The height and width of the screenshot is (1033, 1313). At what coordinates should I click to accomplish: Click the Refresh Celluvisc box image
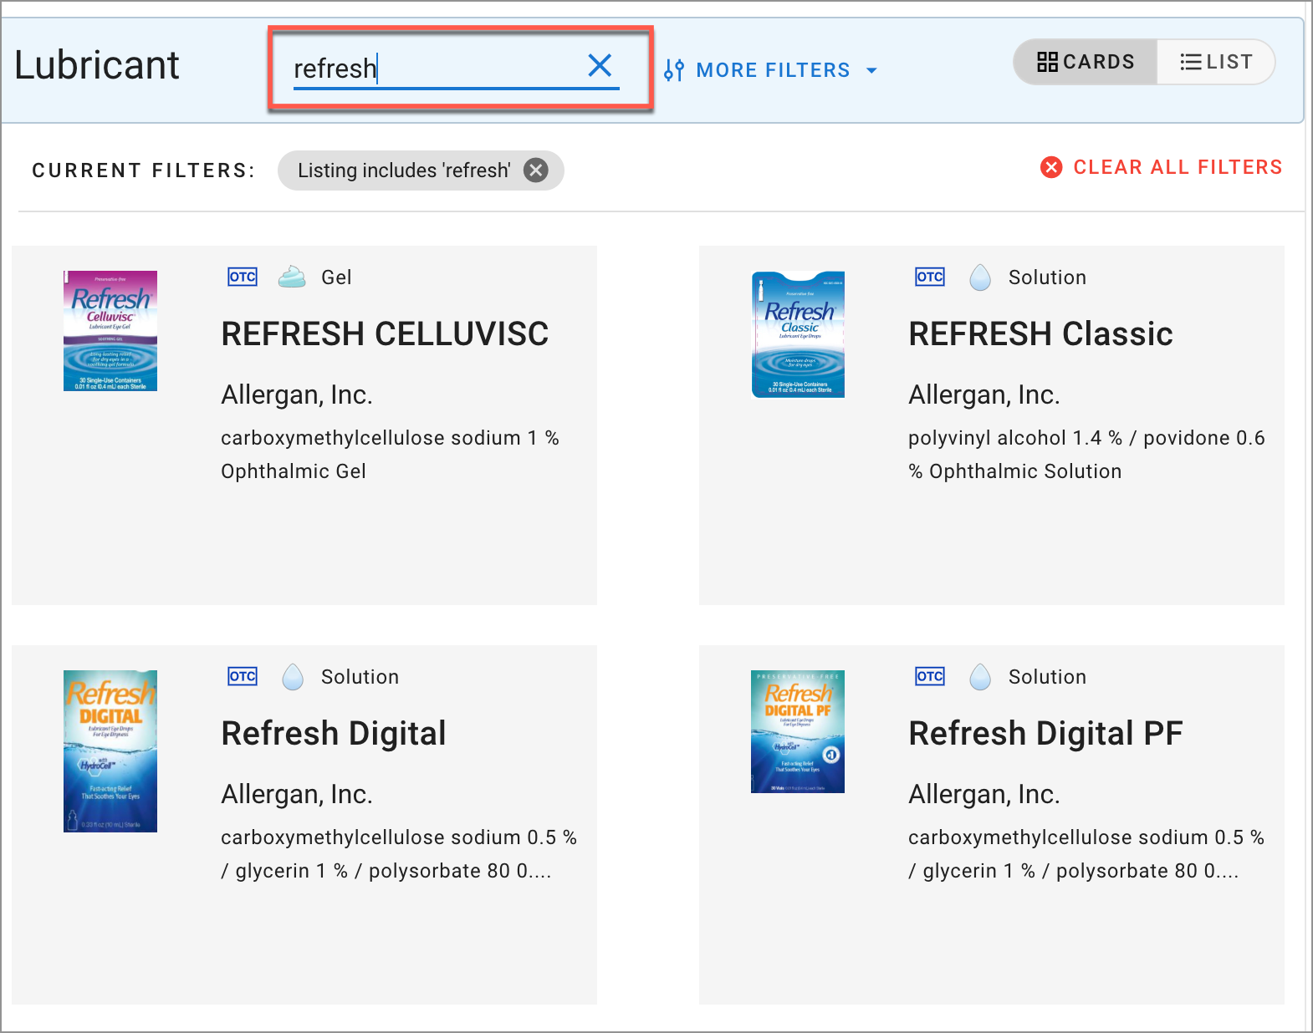tap(110, 331)
